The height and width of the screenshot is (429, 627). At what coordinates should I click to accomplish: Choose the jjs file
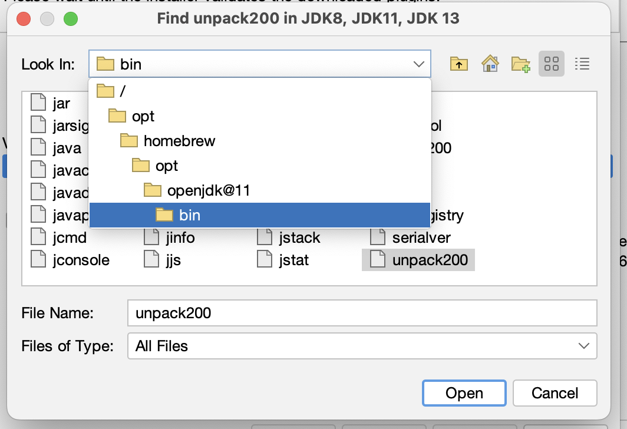pos(163,260)
